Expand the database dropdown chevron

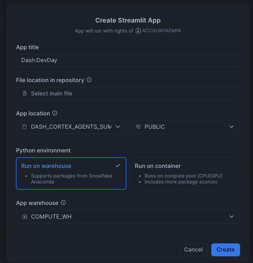pos(118,127)
